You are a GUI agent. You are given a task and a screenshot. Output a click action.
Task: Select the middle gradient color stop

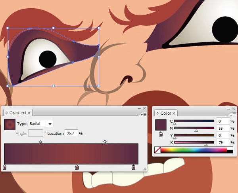point(77,167)
